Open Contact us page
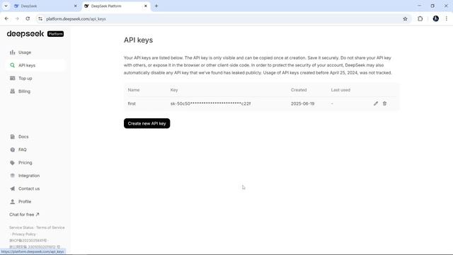The width and height of the screenshot is (453, 255). tap(29, 189)
